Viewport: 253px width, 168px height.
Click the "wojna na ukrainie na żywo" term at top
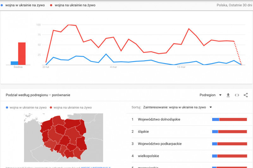click(x=75, y=5)
